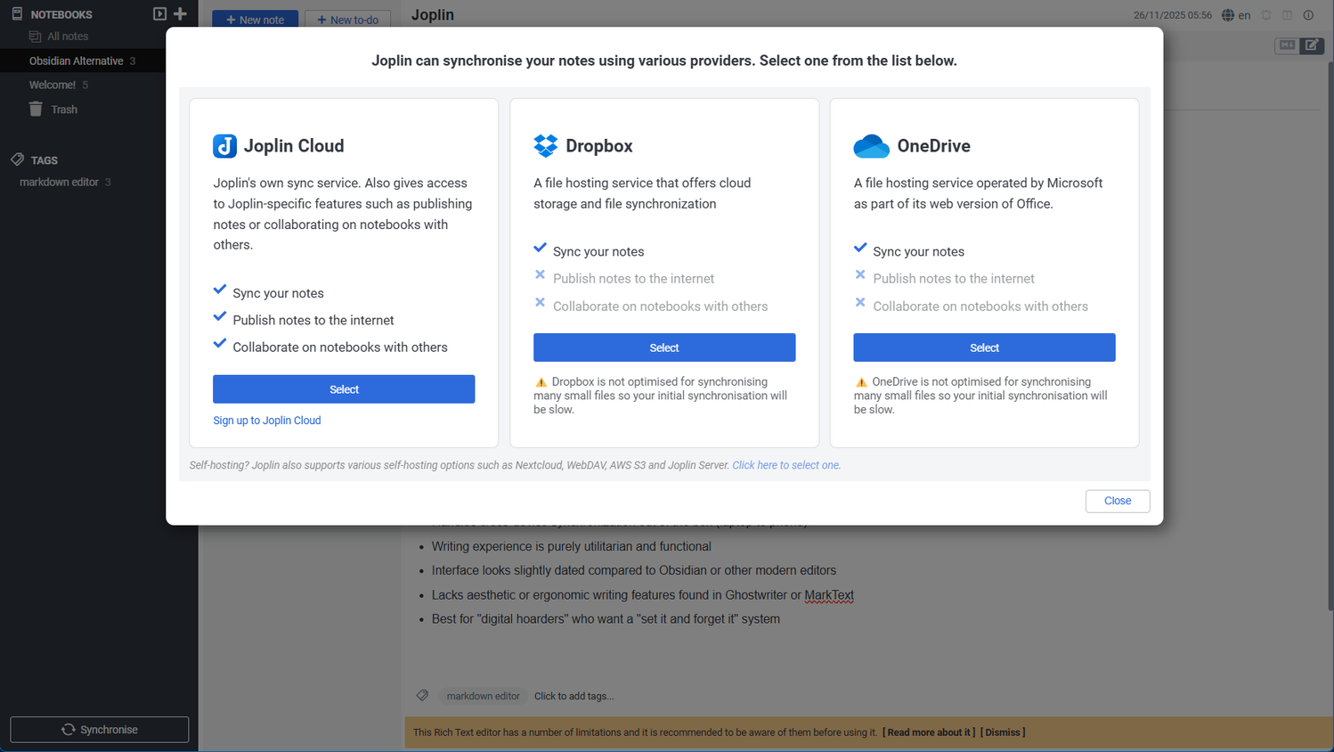1334x752 pixels.
Task: Click Joplin Cloud 'Sync your notes' checkmark
Action: pos(220,289)
